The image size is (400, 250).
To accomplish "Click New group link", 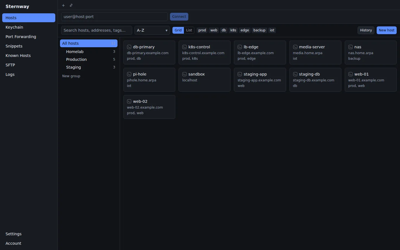I will [71, 76].
